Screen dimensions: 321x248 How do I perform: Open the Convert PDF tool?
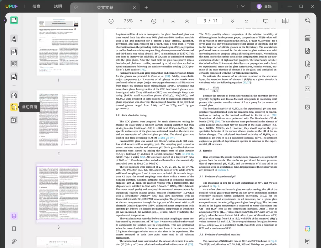308,51
